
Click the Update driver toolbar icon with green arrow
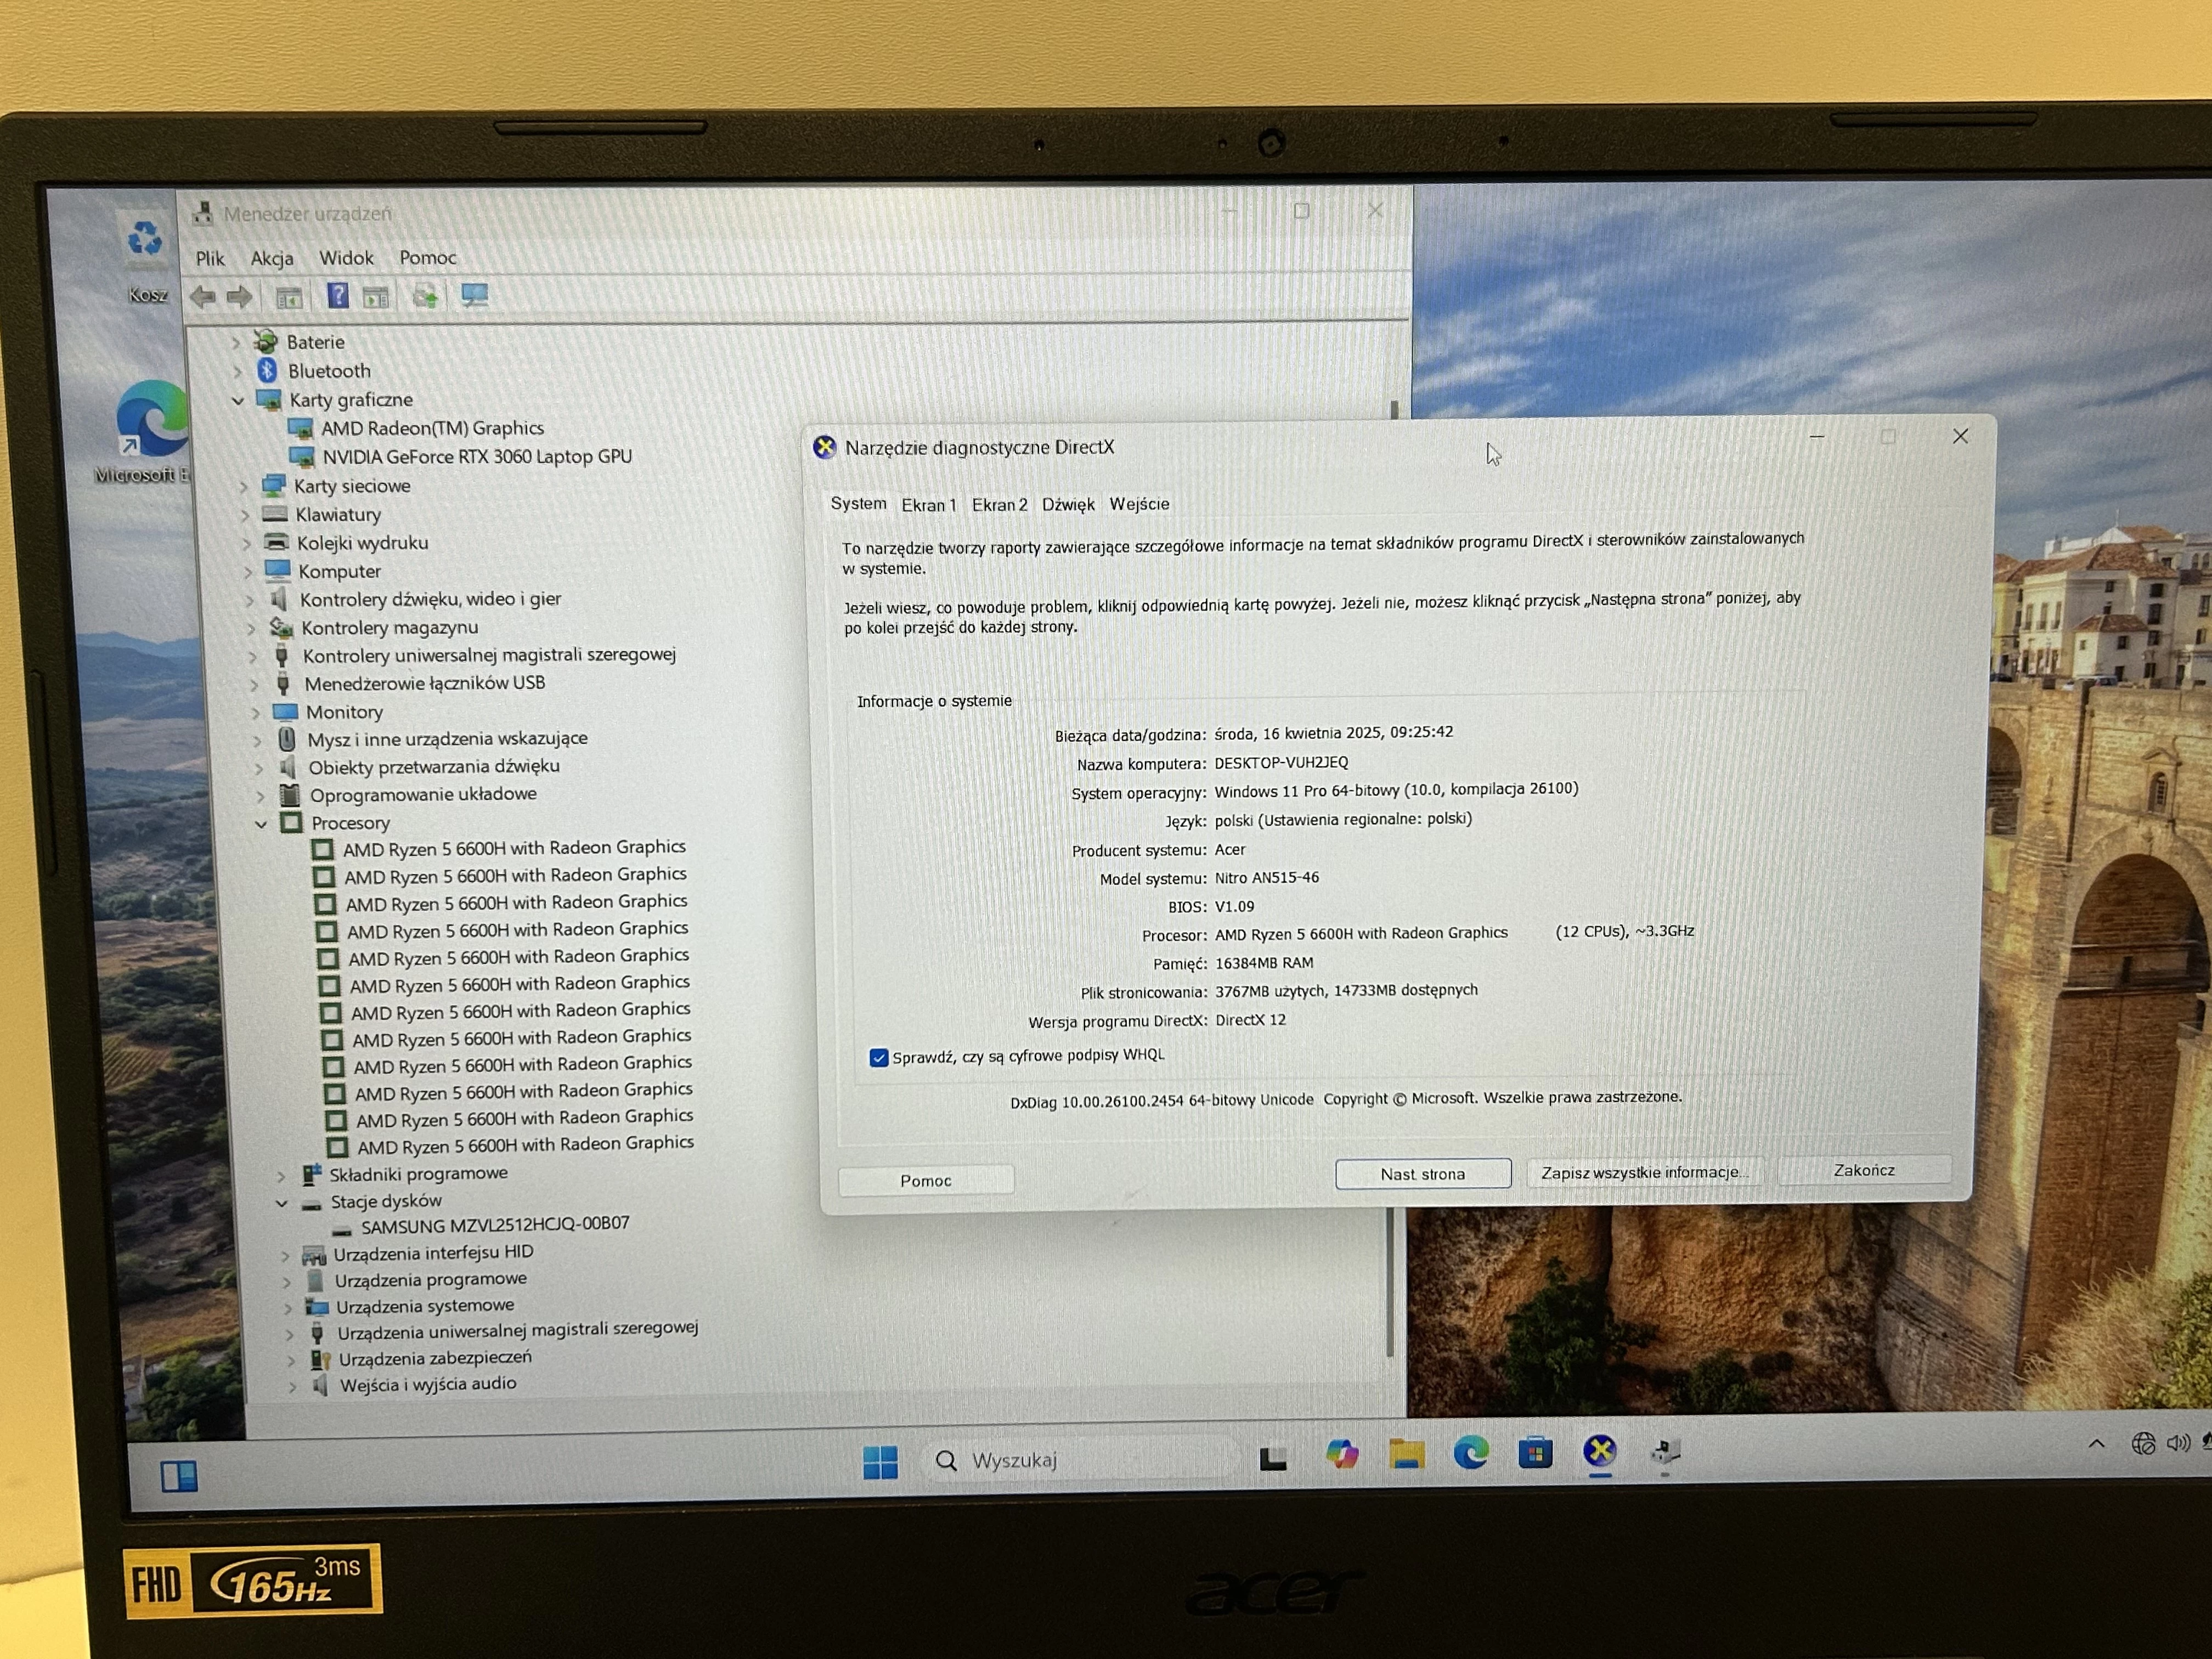[x=425, y=296]
